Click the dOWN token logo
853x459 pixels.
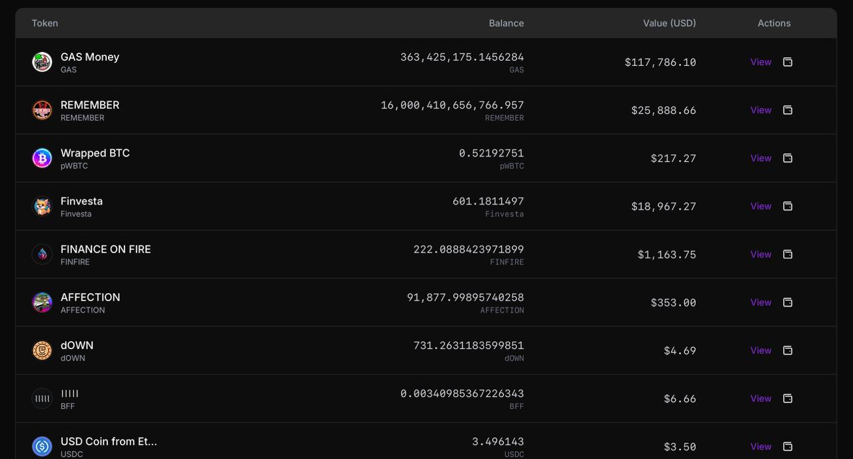(42, 350)
